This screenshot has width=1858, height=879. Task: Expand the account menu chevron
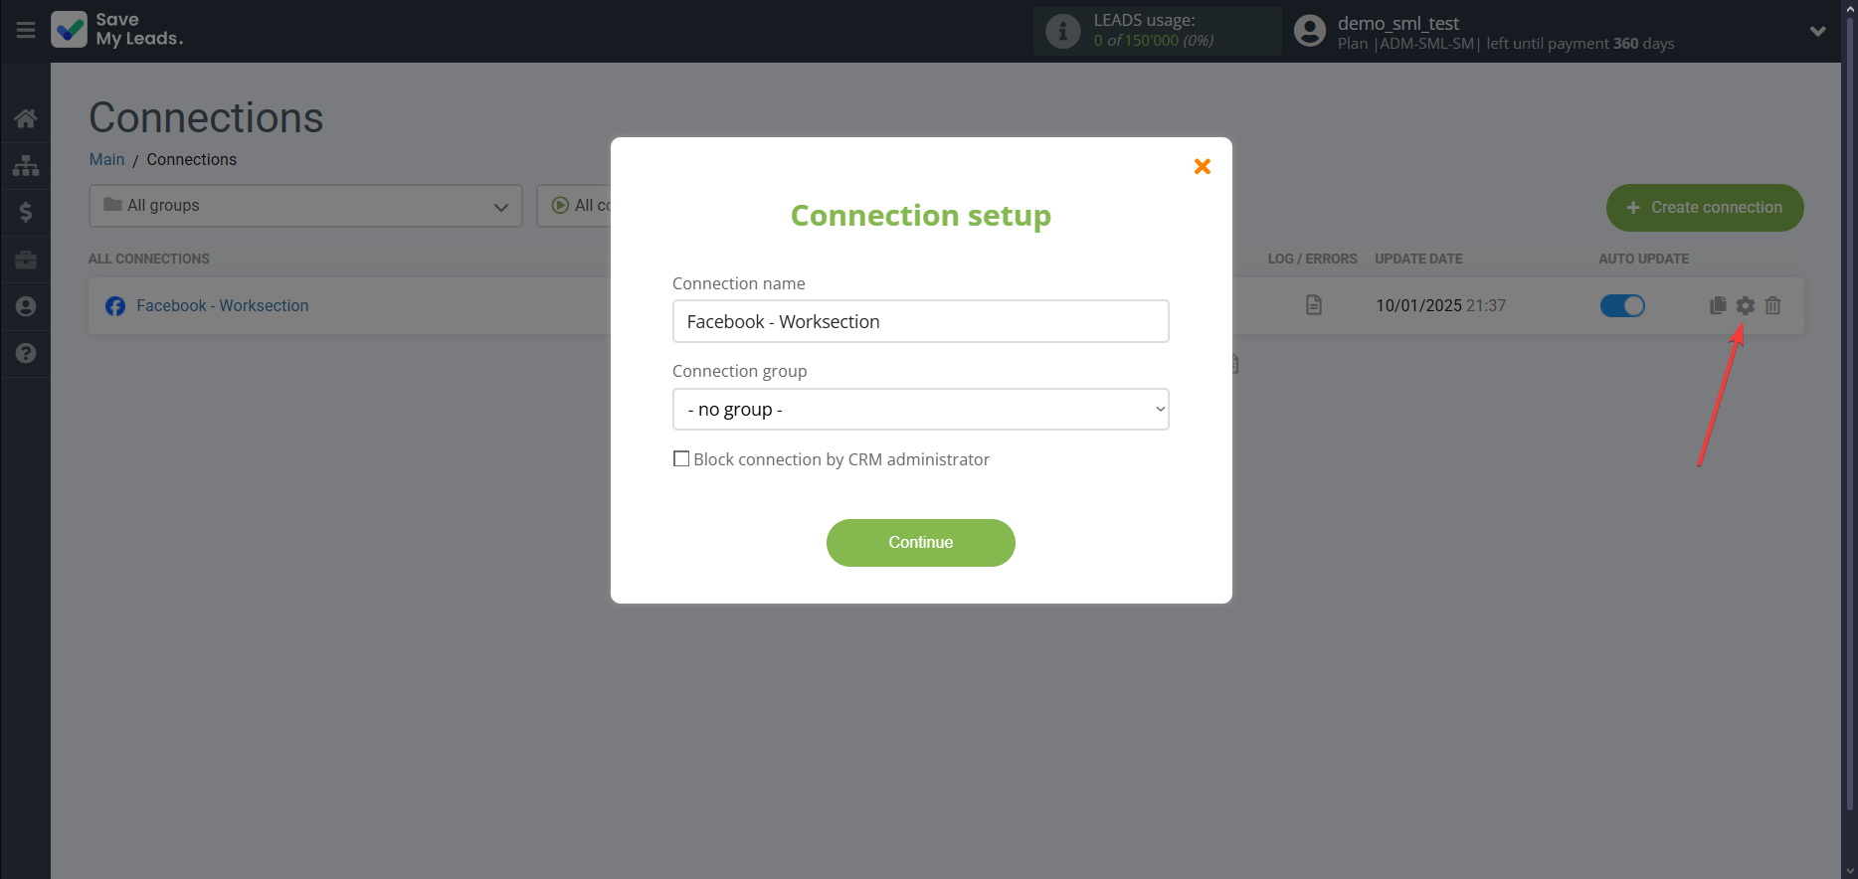point(1817,32)
